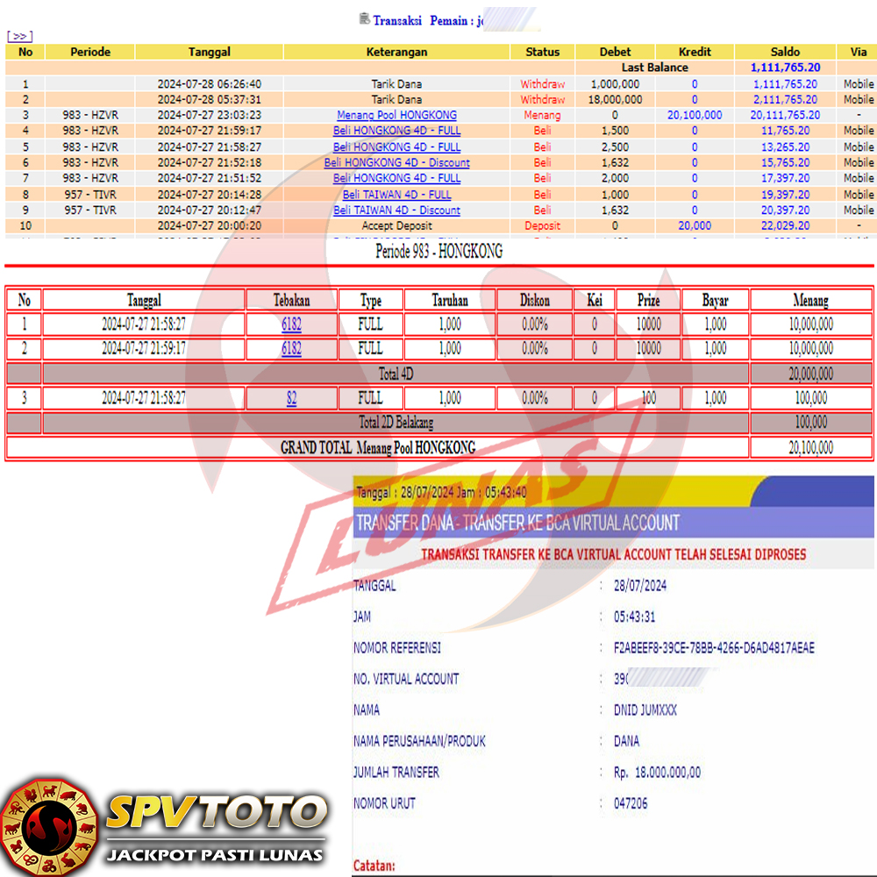Click the Grand Total 20,100,000 cell
This screenshot has width=877, height=877.
(x=810, y=447)
